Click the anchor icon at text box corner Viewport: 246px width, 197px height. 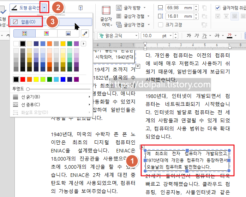142,147
